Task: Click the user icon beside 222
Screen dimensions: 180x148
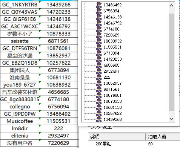Action: coord(99,77)
